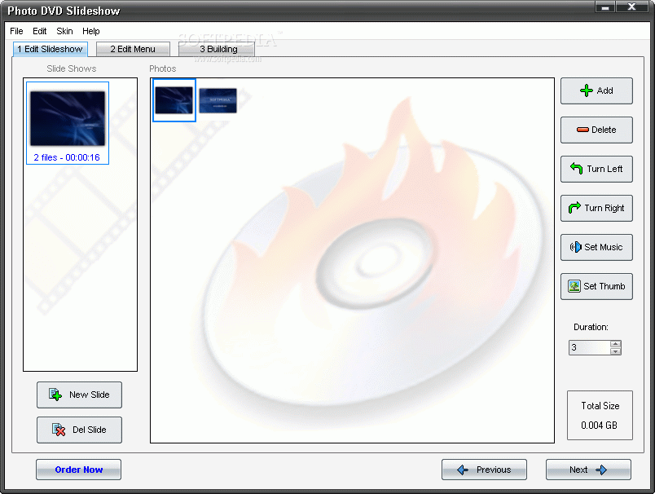Click the 'Total Size' label
The height and width of the screenshot is (494, 655).
600,405
